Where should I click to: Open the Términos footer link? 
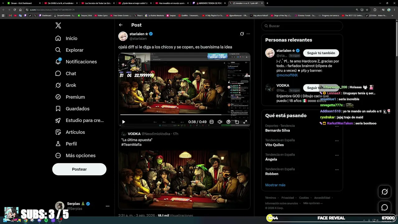coord(271,198)
